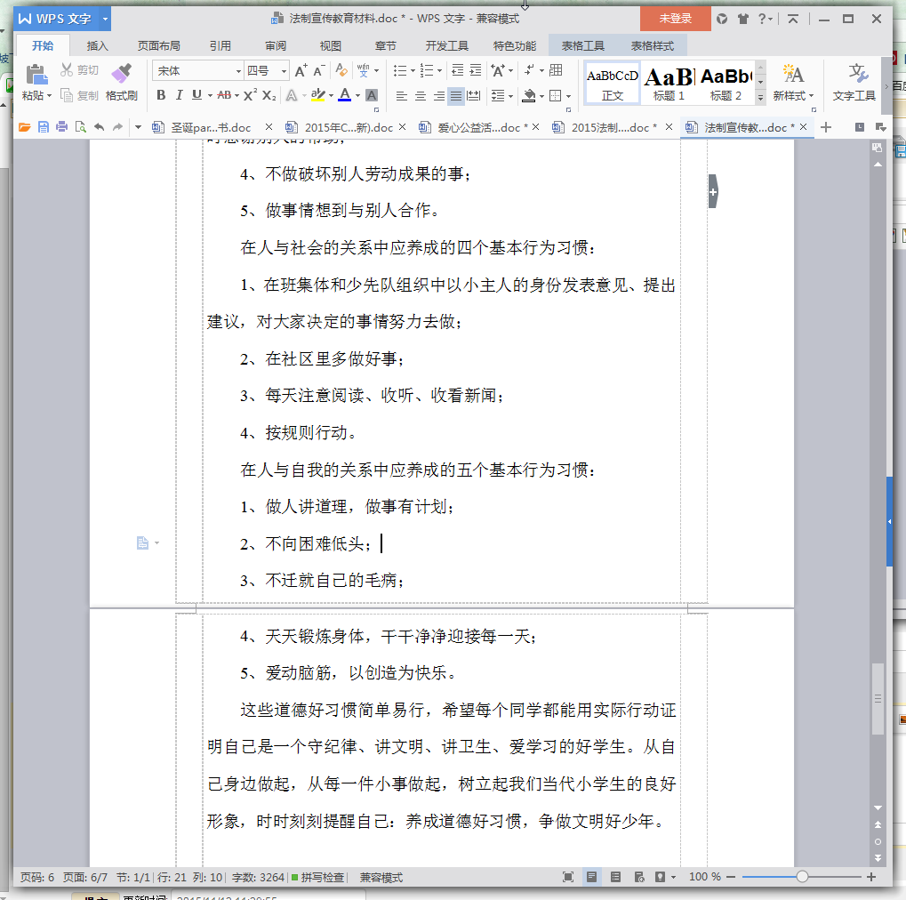
Task: Open the Review (审阅) tab
Action: point(276,45)
